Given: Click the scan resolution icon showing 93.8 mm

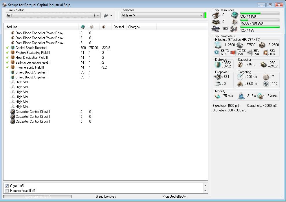Looking at the screenshot, I should pos(240,84).
